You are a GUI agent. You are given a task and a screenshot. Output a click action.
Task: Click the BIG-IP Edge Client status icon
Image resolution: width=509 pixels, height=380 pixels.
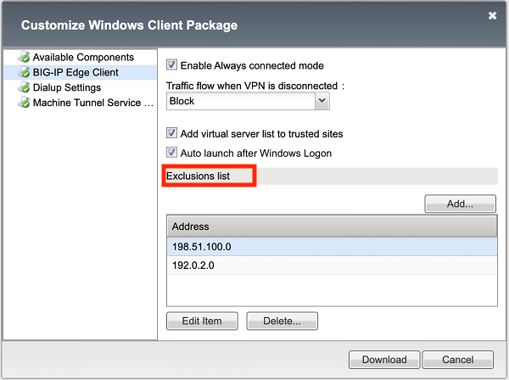coord(24,72)
